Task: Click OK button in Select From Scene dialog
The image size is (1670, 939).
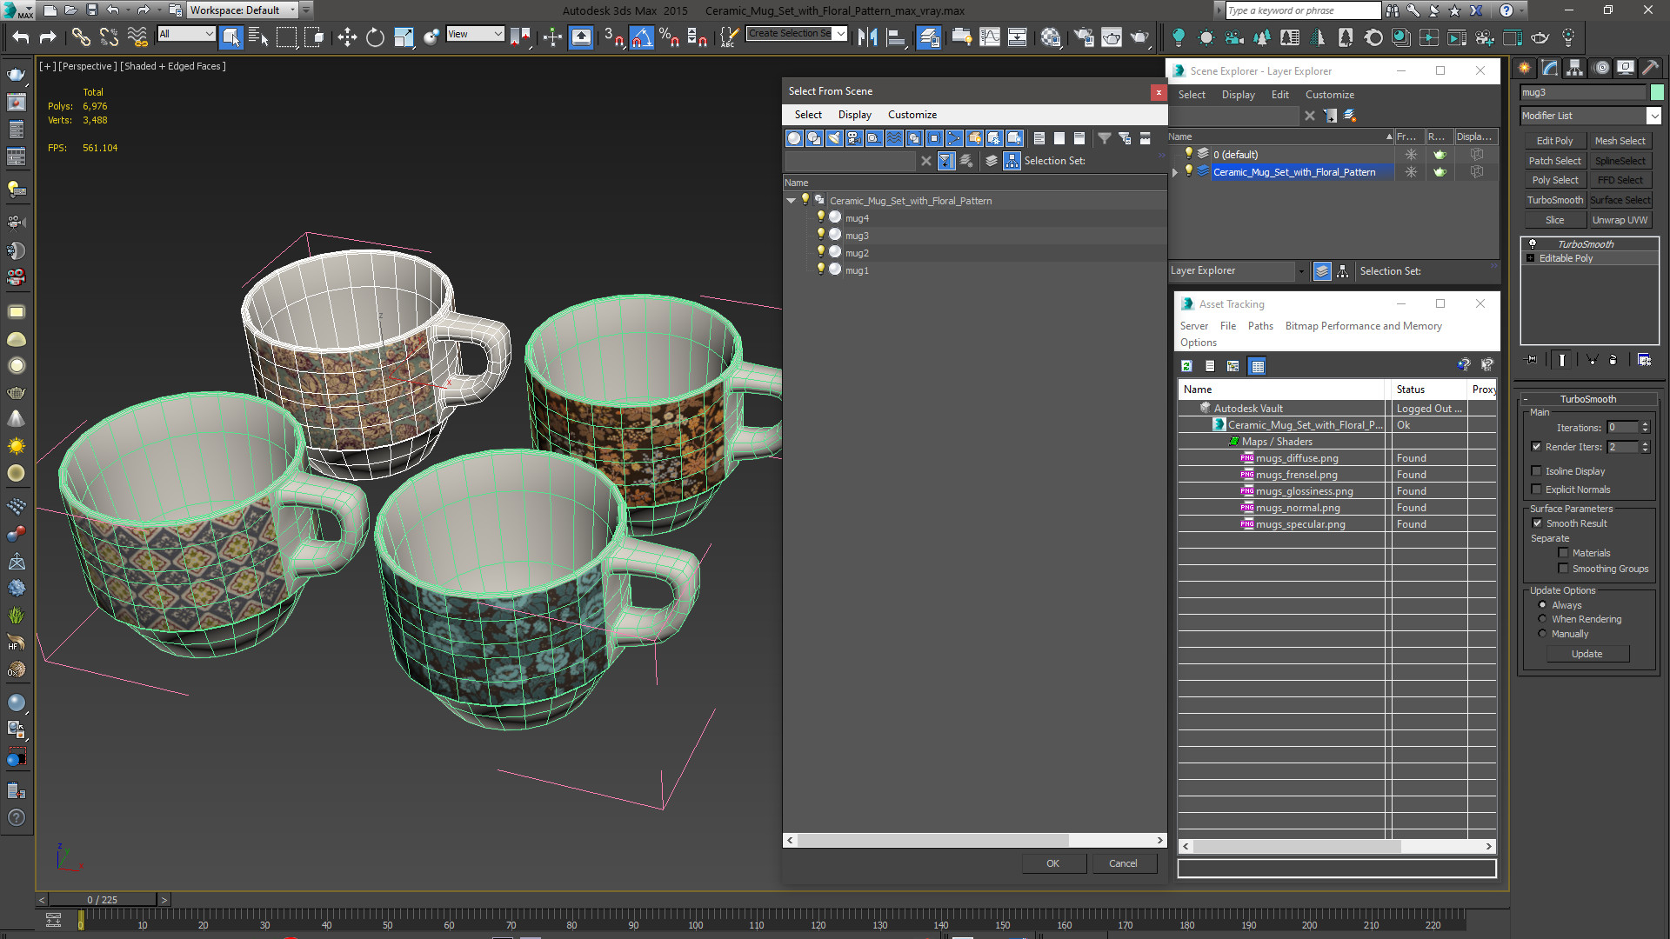Action: (x=1053, y=863)
